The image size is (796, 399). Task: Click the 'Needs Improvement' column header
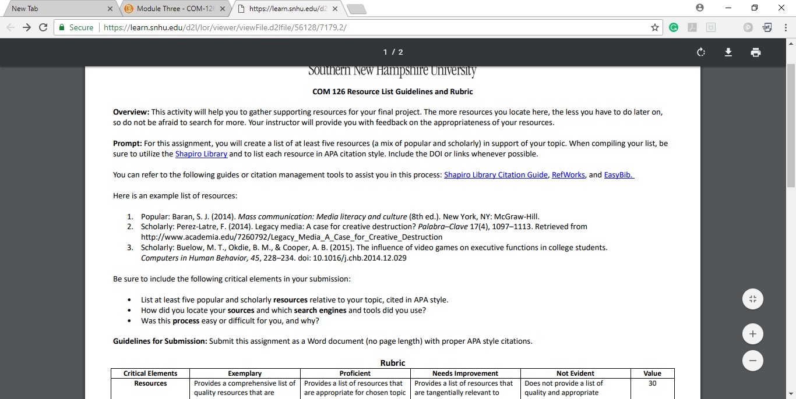pos(465,373)
